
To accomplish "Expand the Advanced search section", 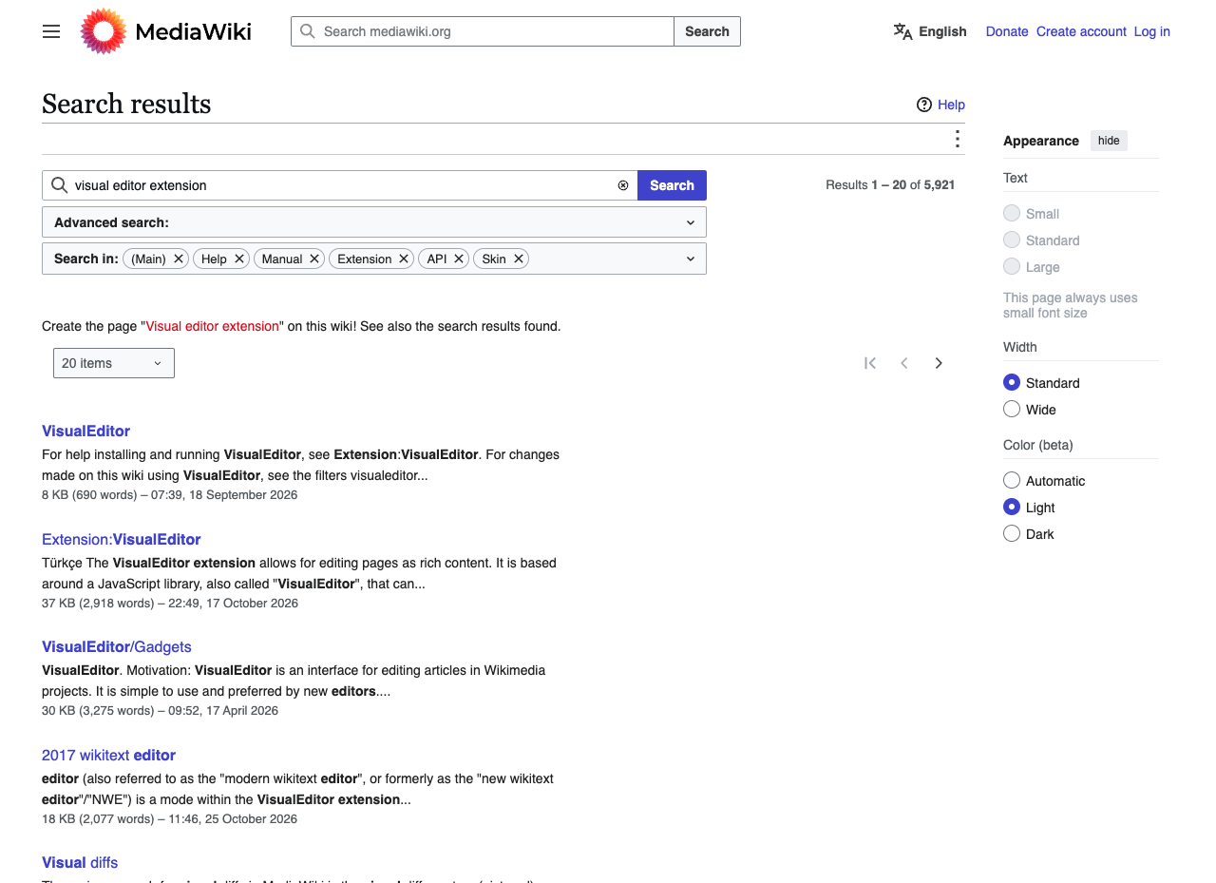I will coord(374,222).
